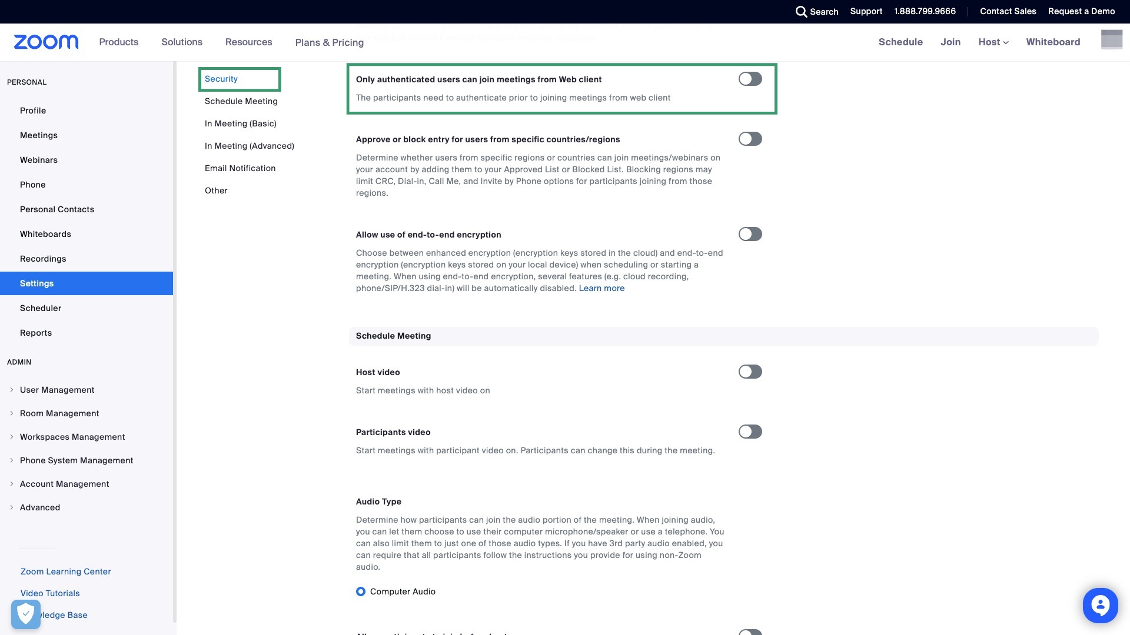Click Join in the header
1130x635 pixels.
point(950,42)
